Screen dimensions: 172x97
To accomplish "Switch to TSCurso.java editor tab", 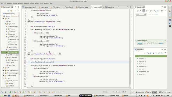I will 109,7.
